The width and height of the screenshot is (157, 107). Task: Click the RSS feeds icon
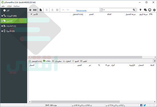(4, 26)
